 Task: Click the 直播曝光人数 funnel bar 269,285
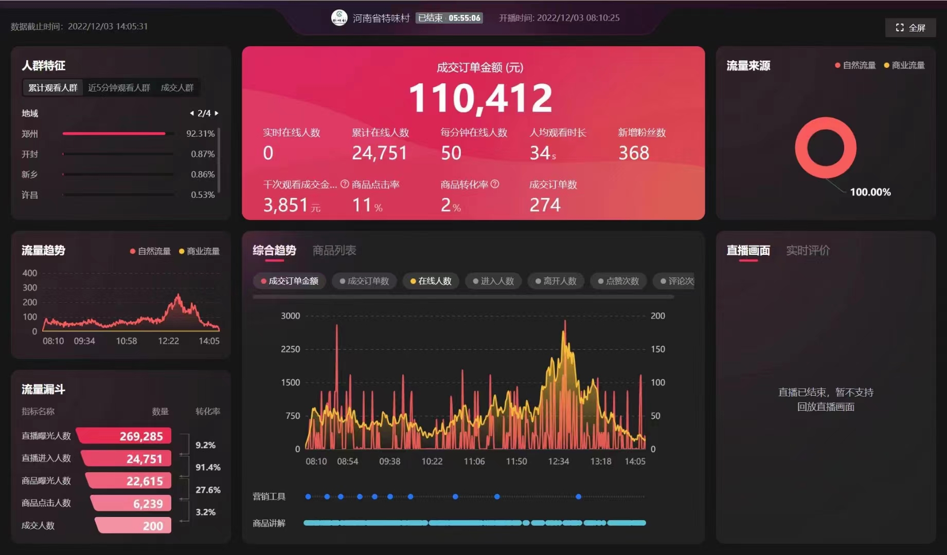point(124,436)
